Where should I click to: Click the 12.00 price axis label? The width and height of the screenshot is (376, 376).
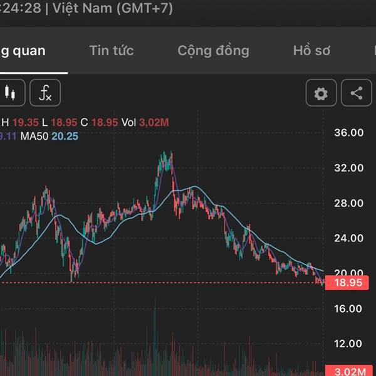click(348, 344)
